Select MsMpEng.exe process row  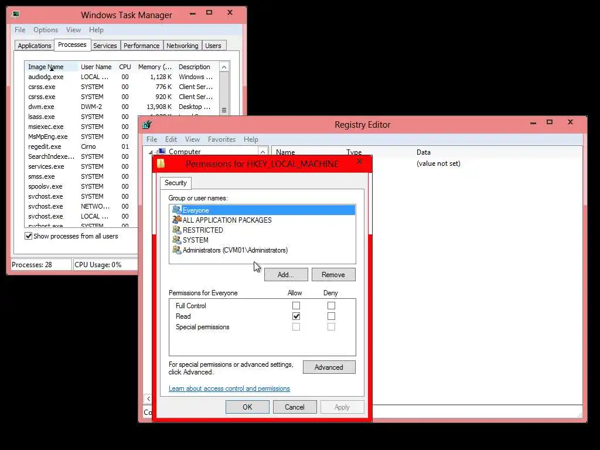pos(80,137)
